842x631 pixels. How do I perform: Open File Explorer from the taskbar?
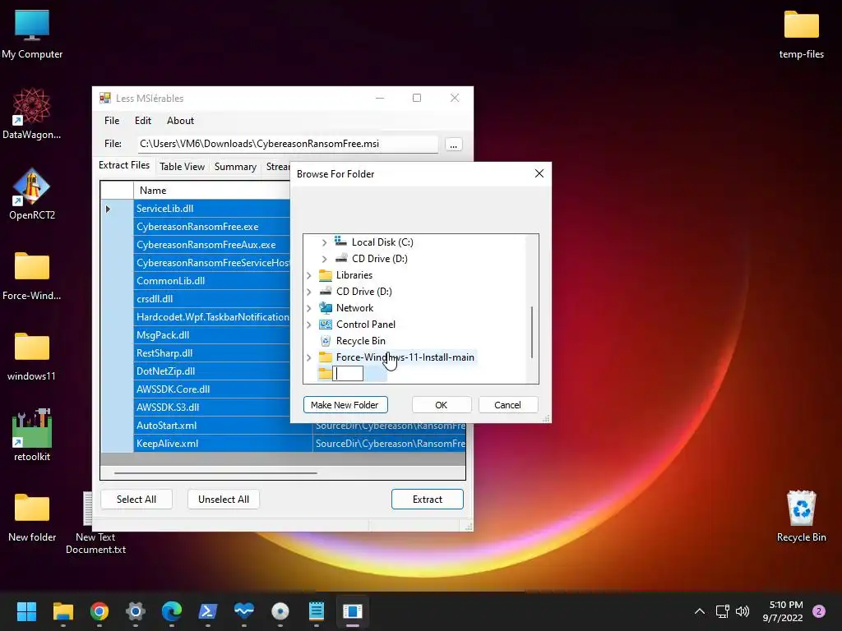point(62,611)
